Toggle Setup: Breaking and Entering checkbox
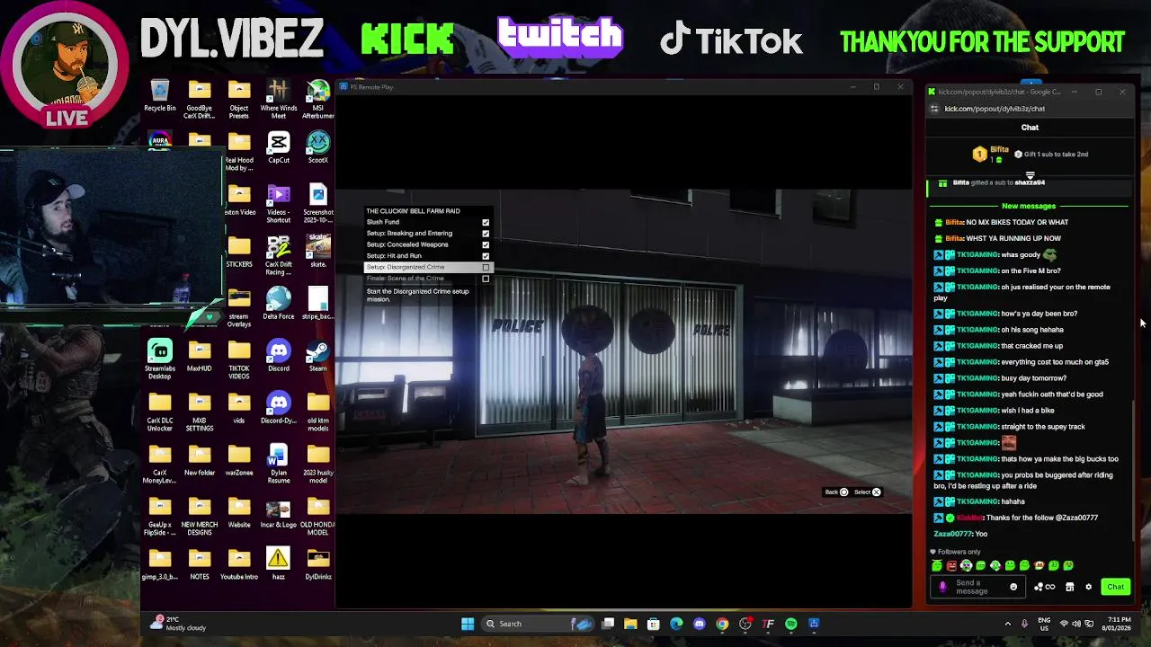The width and height of the screenshot is (1151, 647). (486, 234)
